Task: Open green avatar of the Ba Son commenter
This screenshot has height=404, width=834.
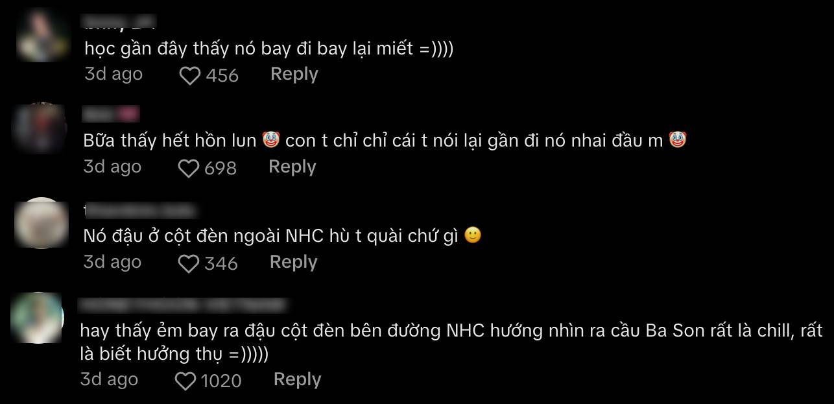Action: pos(38,318)
